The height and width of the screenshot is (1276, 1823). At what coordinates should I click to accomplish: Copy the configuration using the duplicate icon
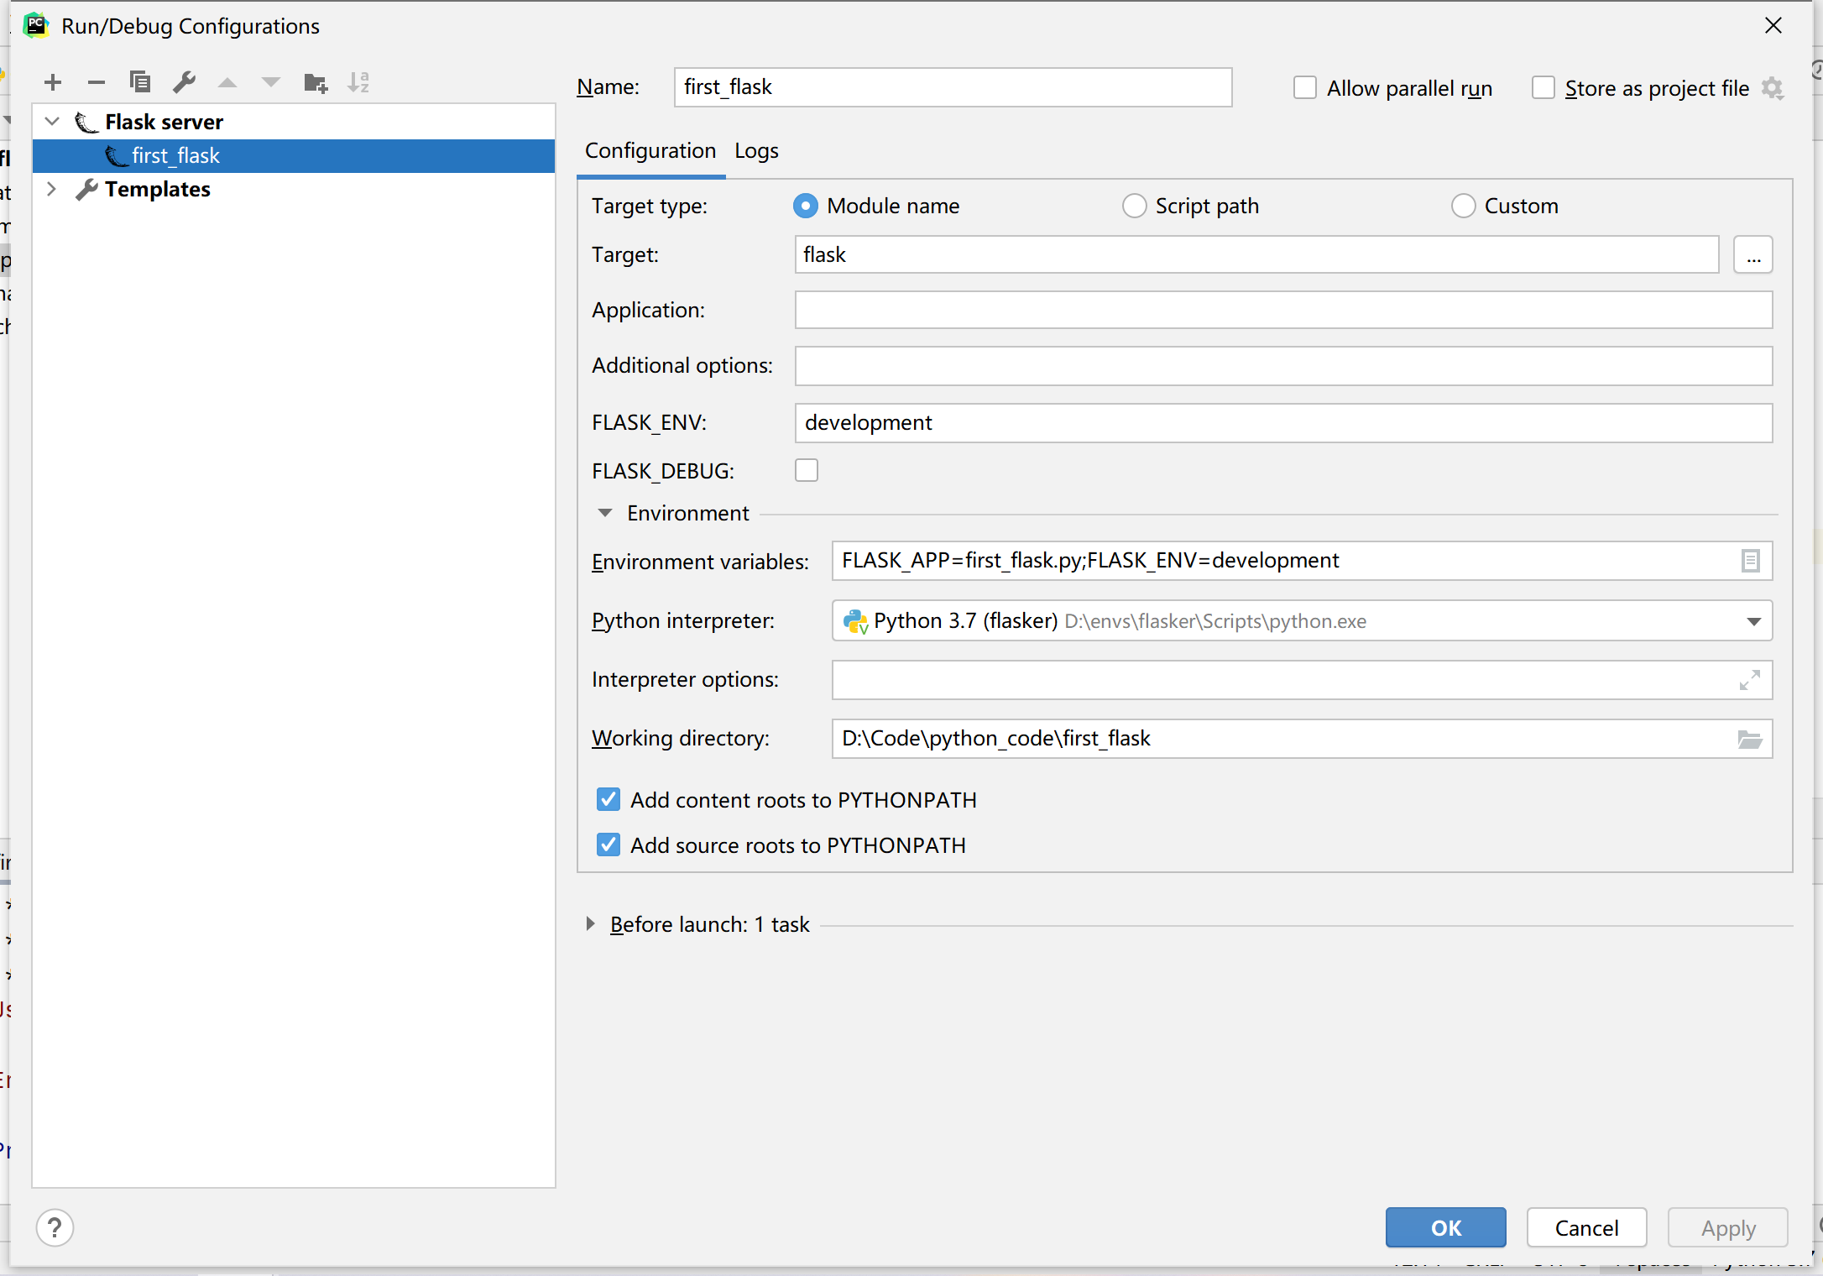(140, 82)
